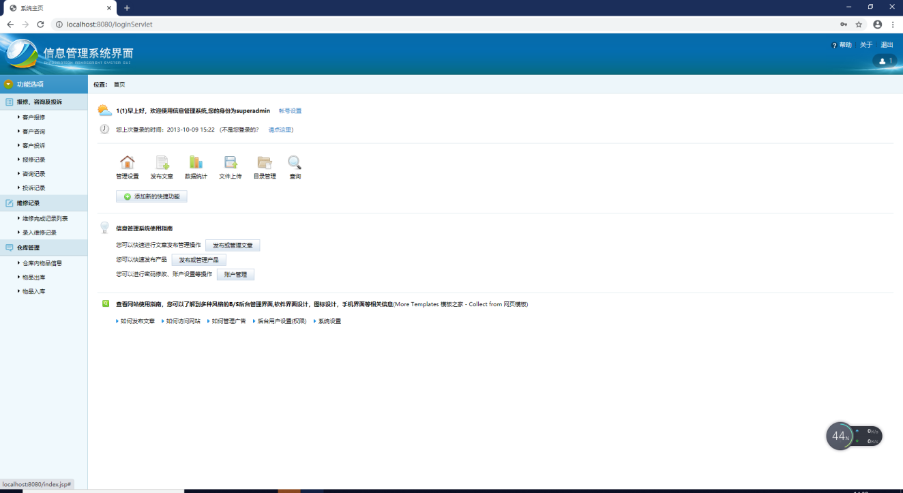Reload the page with the refresh icon
Viewport: 903px width, 493px height.
[40, 24]
